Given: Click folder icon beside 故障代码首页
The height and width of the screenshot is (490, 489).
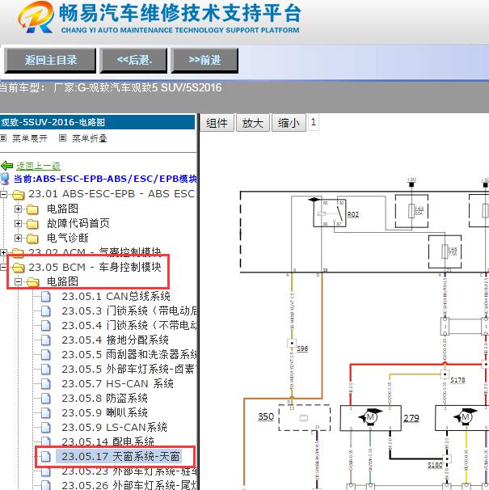Looking at the screenshot, I should [x=32, y=224].
